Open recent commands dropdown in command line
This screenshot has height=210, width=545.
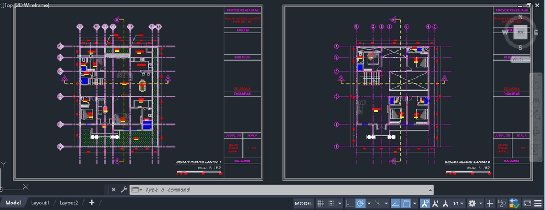point(137,190)
